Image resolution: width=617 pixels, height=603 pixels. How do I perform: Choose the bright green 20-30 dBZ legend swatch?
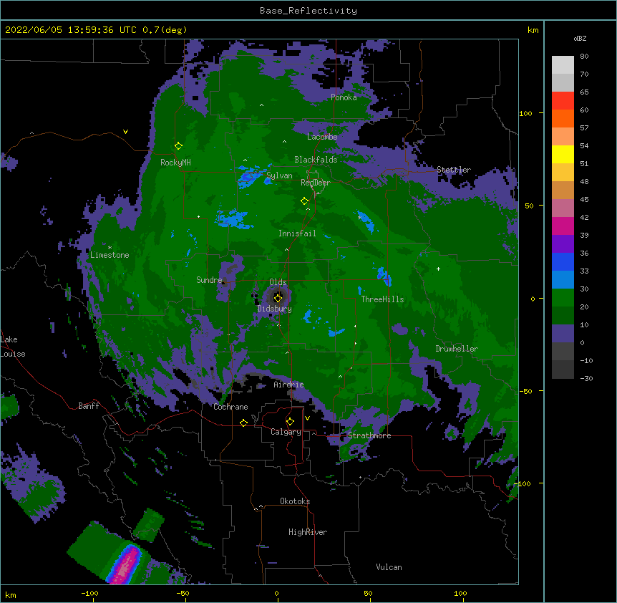click(563, 298)
